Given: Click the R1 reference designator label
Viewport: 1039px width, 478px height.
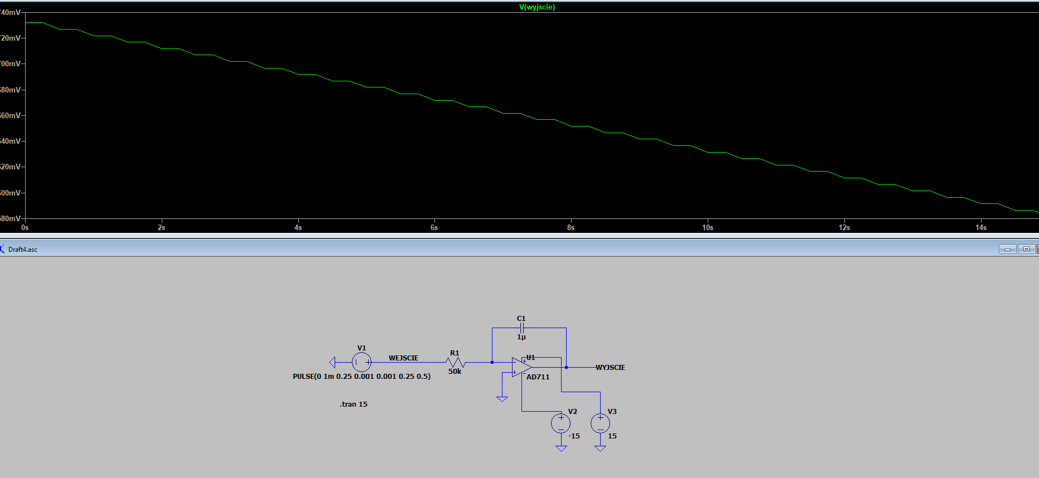Looking at the screenshot, I should point(455,353).
